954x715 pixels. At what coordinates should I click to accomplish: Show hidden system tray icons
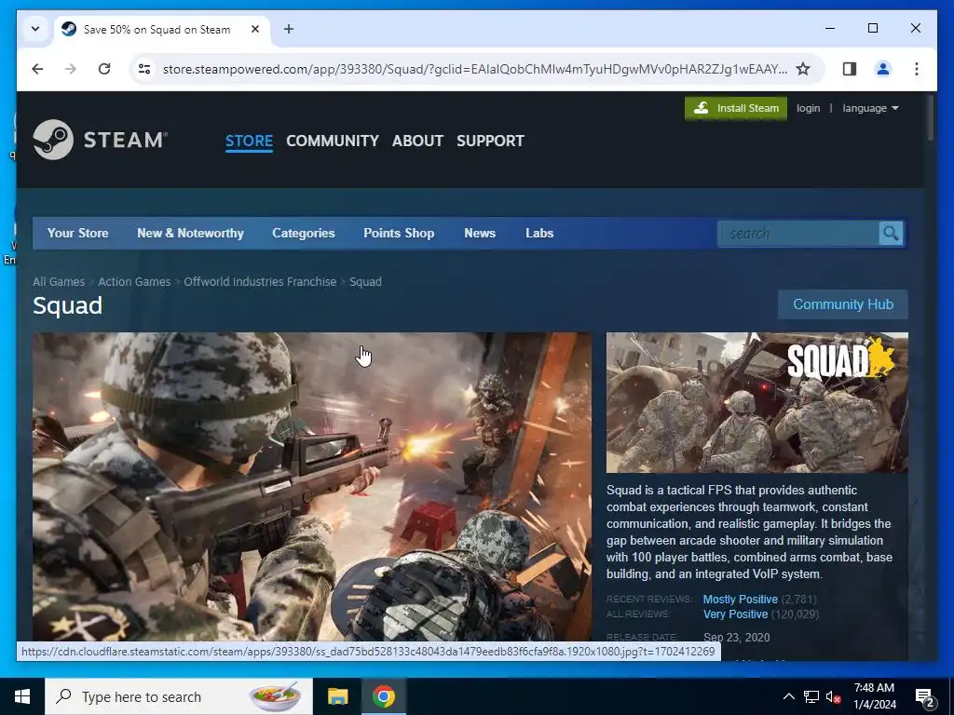[788, 696]
